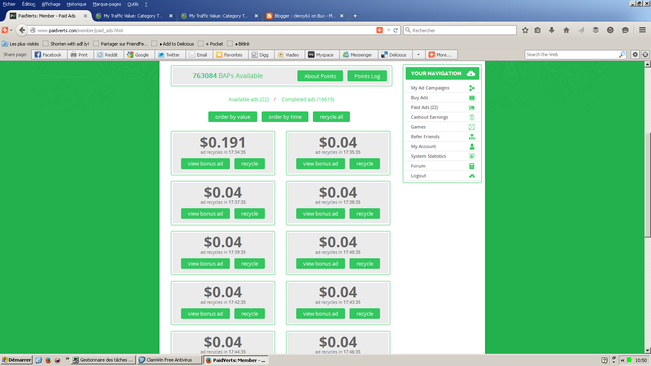This screenshot has height=366, width=651.
Task: Expand hidden system tray icons
Action: (x=623, y=360)
